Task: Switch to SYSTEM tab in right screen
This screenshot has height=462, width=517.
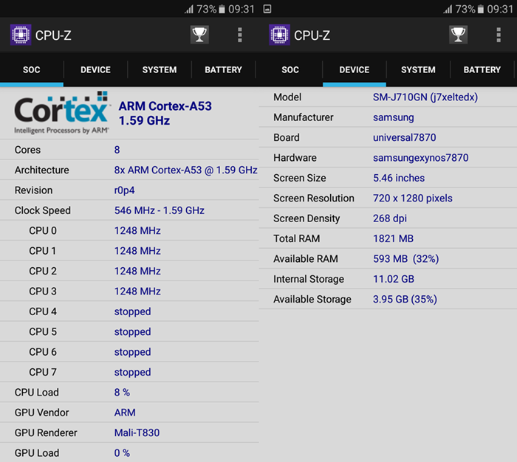Action: tap(419, 70)
